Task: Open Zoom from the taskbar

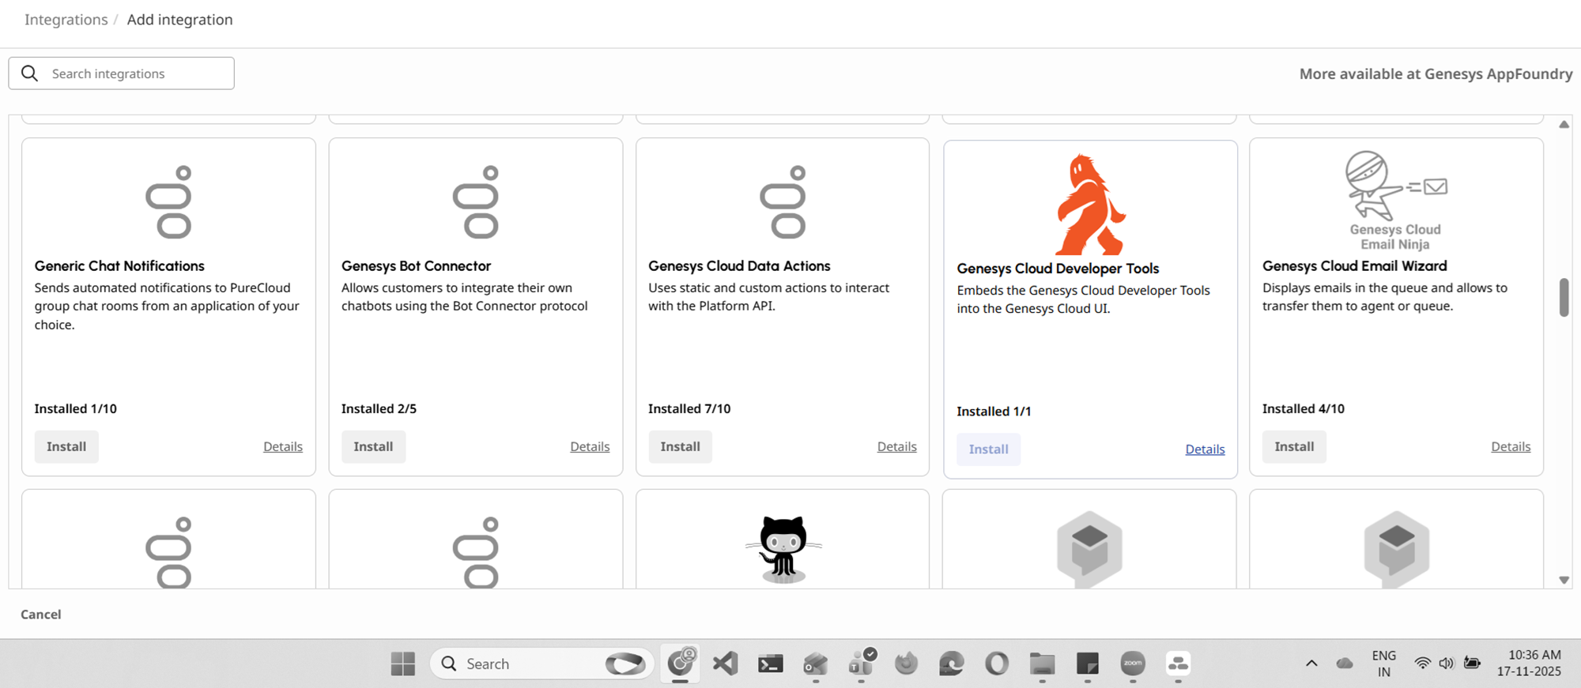Action: click(x=1134, y=664)
